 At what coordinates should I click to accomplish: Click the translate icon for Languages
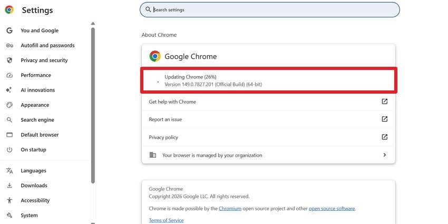pyautogui.click(x=9, y=170)
